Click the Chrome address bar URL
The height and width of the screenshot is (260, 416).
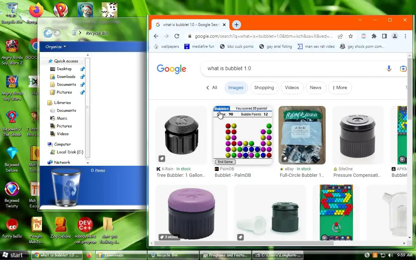pos(264,36)
